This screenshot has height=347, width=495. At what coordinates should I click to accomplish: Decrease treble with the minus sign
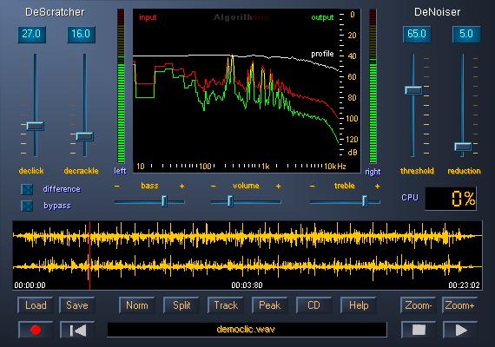tap(313, 187)
